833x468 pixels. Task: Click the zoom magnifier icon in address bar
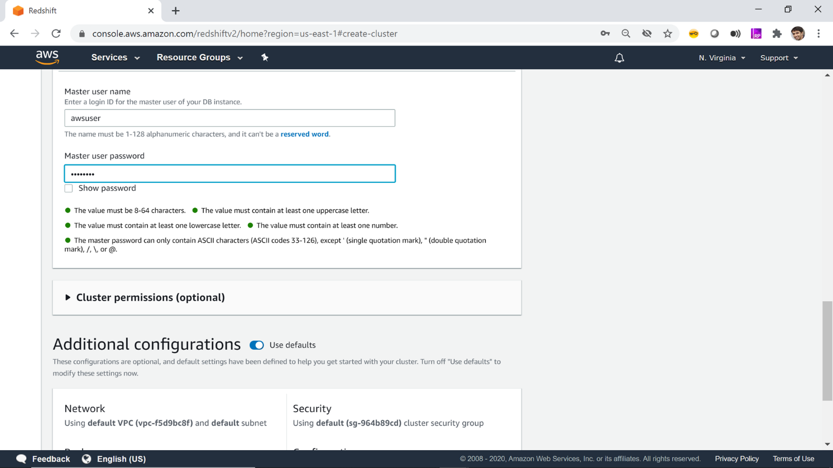tap(626, 33)
